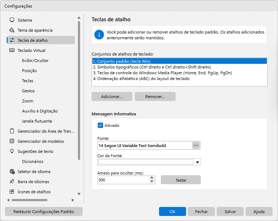
Task: Open the Sistema settings page
Action: [25, 20]
